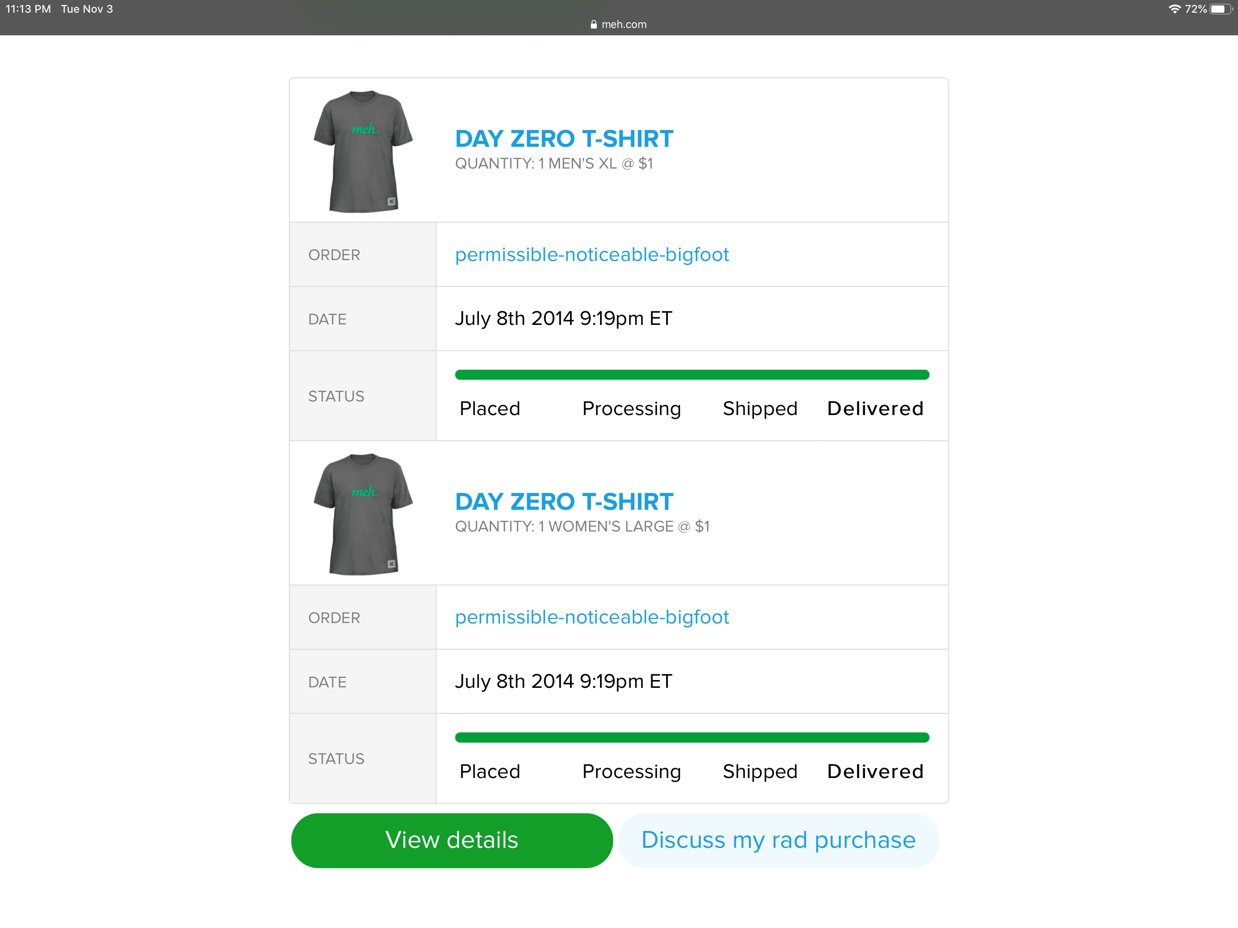Select Delivered status on the first order
This screenshot has height=928, width=1238.
click(x=875, y=409)
